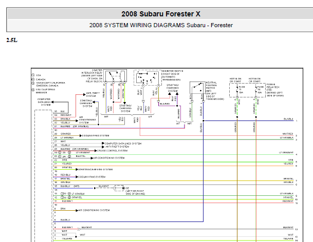Click the inhibitor switch symbol box
This screenshot has width=313, height=242.
pos(147,78)
